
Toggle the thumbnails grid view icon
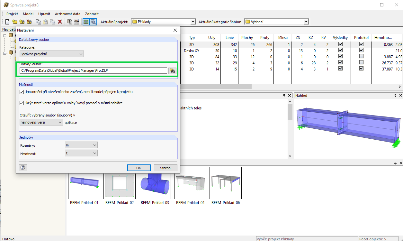click(x=86, y=22)
